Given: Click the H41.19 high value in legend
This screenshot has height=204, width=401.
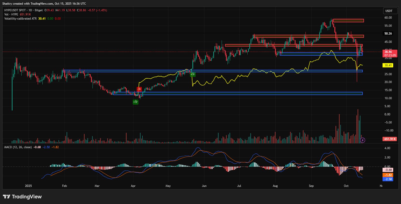Looking at the screenshot, I should (x=60, y=10).
